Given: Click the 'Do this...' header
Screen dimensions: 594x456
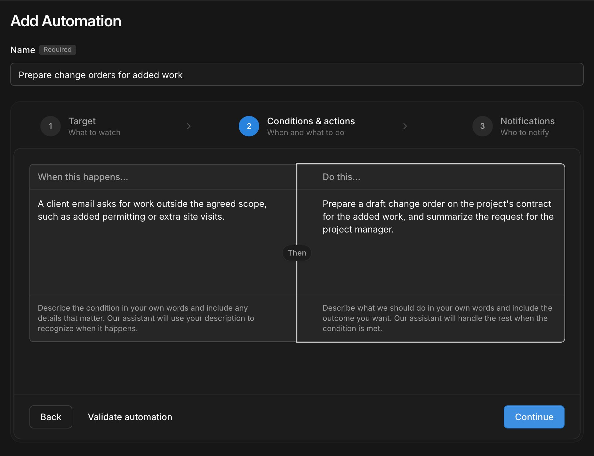Looking at the screenshot, I should coord(341,177).
